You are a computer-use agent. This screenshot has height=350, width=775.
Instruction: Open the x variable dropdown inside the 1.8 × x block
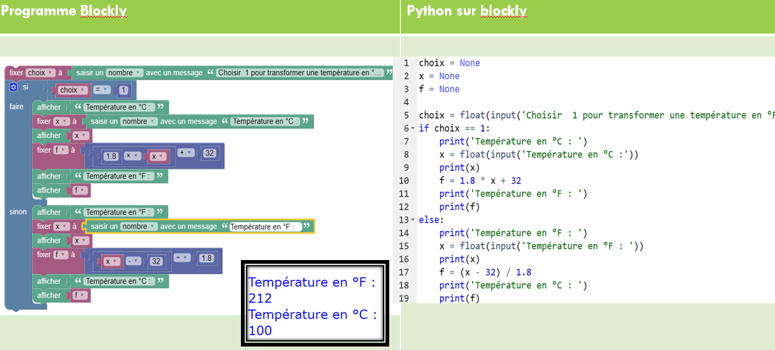[157, 156]
